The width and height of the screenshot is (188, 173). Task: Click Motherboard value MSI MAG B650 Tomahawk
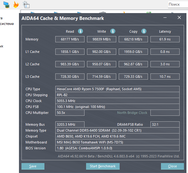pos(117,142)
